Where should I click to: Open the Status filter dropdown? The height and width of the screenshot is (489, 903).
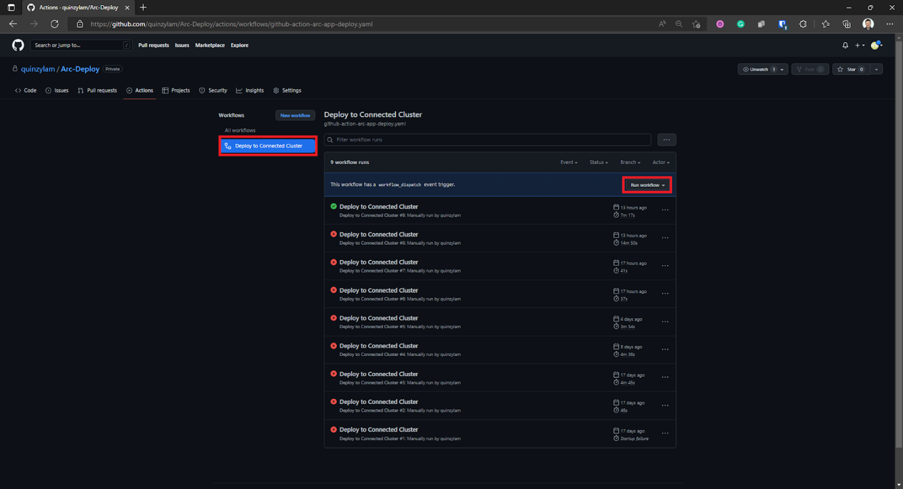click(x=599, y=162)
